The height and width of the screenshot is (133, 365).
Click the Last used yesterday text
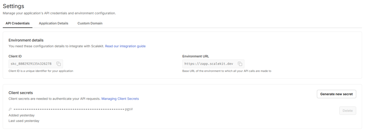(24, 121)
